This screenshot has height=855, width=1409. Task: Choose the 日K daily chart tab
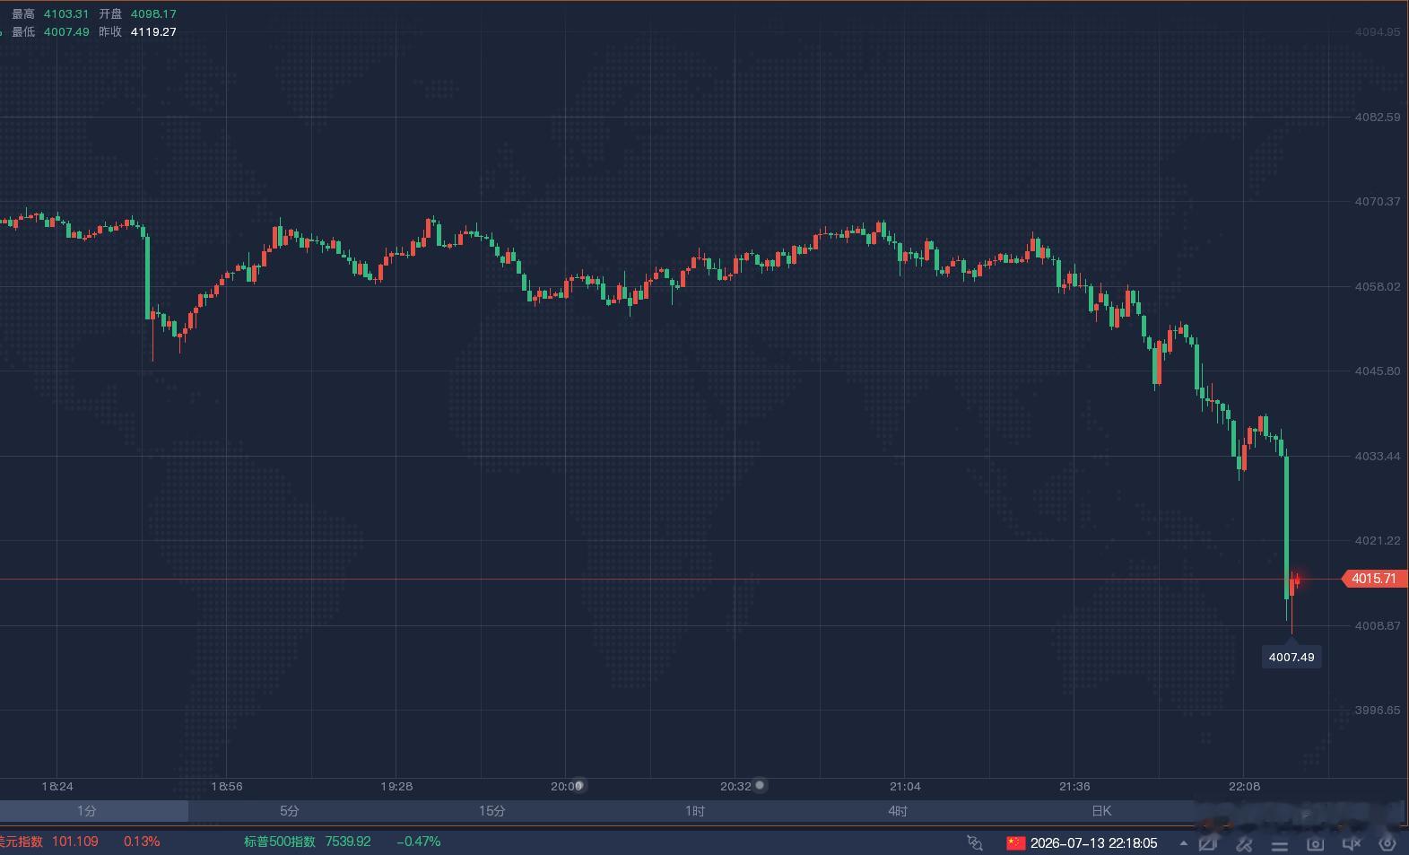pos(1101,811)
